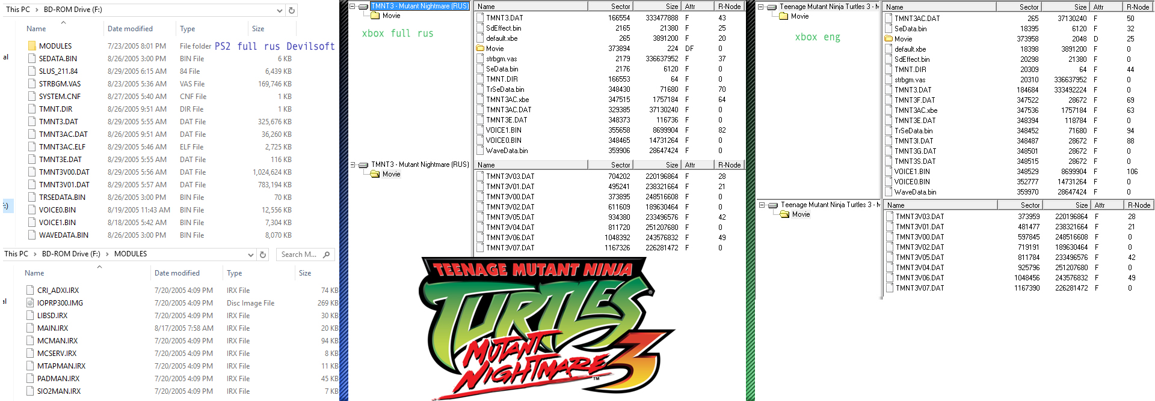Select TMNT3V07.DAT row at sector 1167326

[609, 248]
